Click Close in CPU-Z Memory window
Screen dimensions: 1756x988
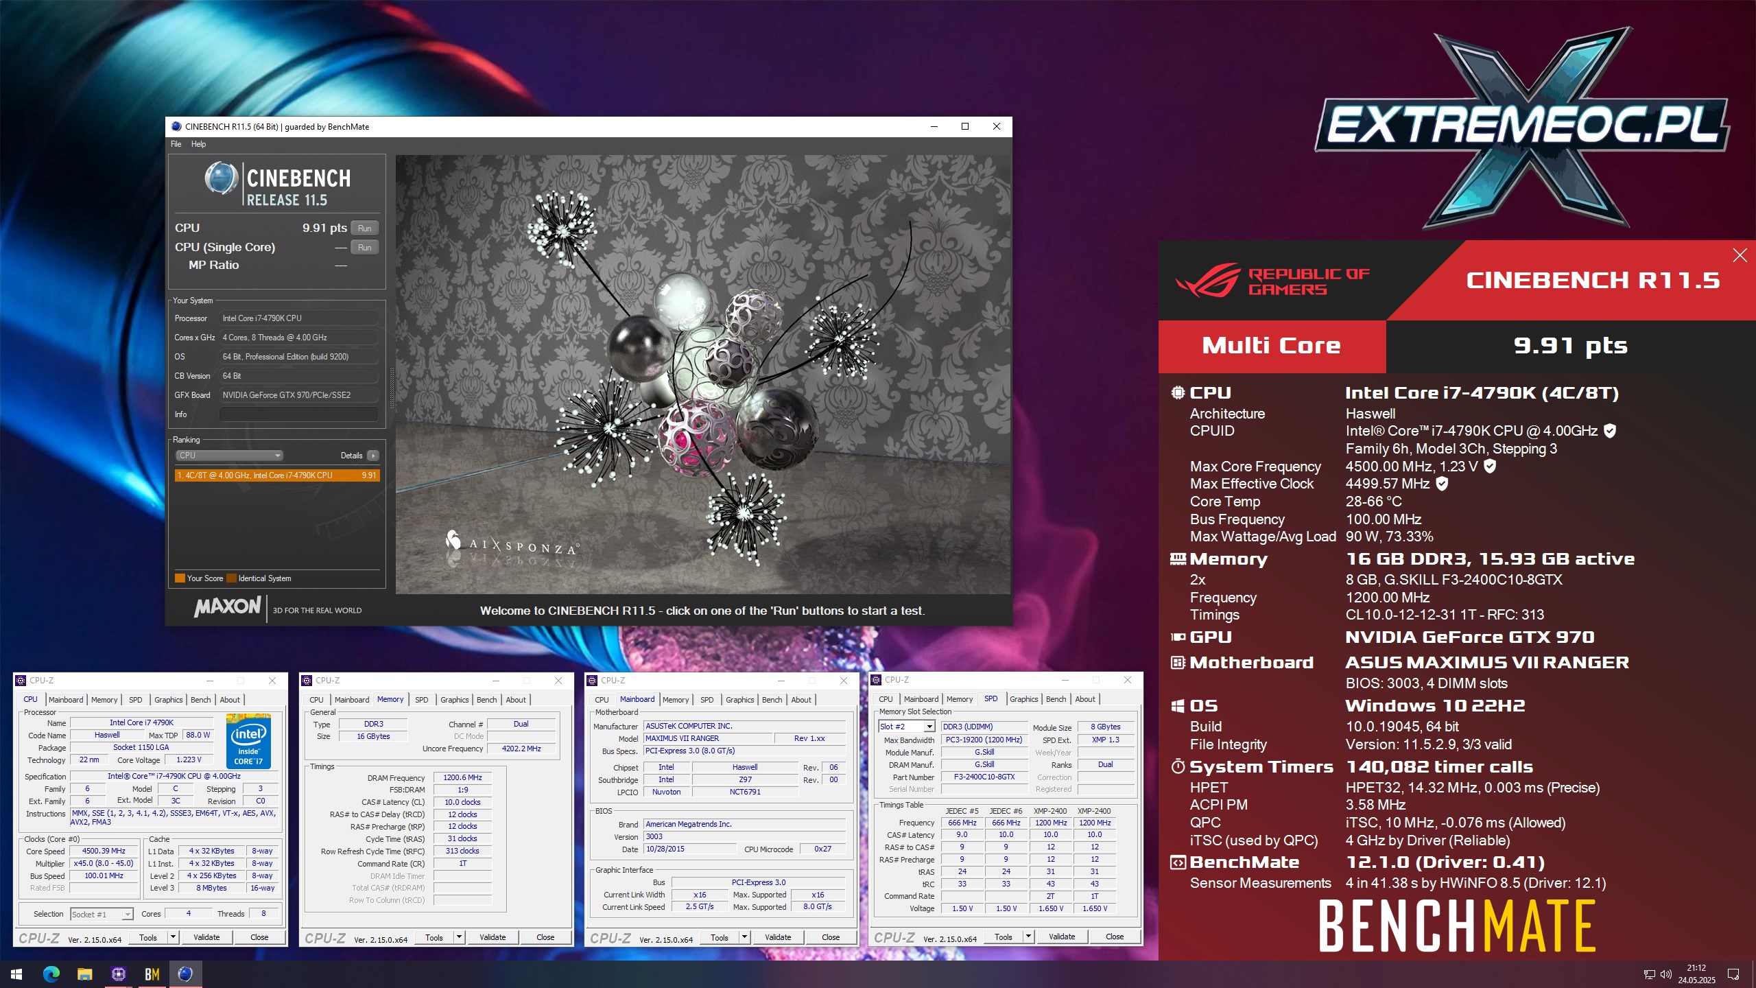545,937
